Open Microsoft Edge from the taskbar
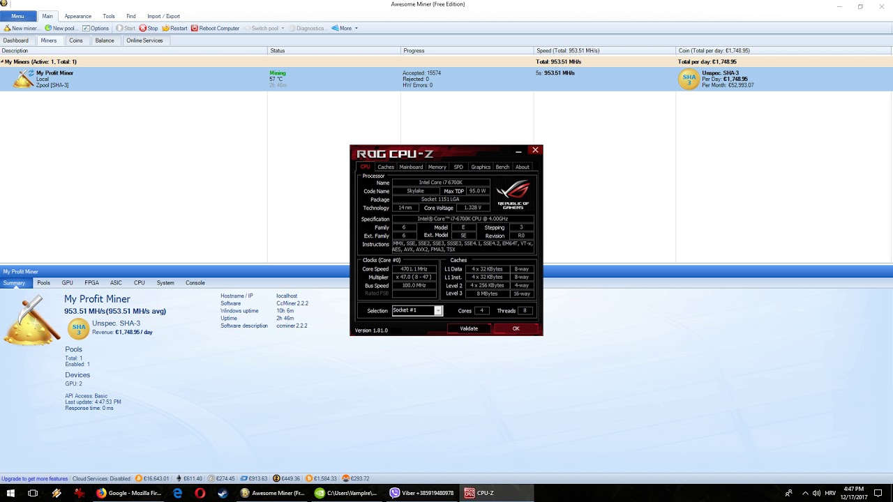893x502 pixels. tap(178, 493)
